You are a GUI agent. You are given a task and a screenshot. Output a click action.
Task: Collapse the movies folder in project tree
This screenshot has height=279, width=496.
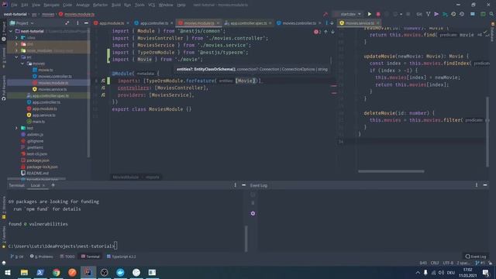click(22, 64)
